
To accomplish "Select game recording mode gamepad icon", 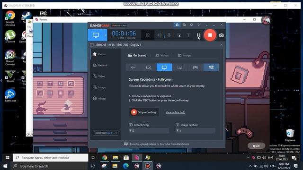I will coord(196,67).
